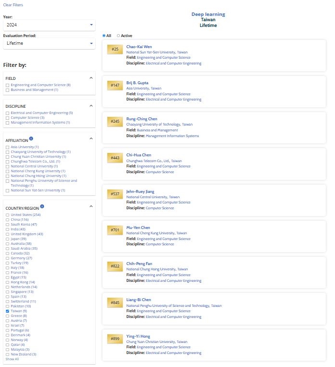Click the Country/Region info icon

click(42, 206)
